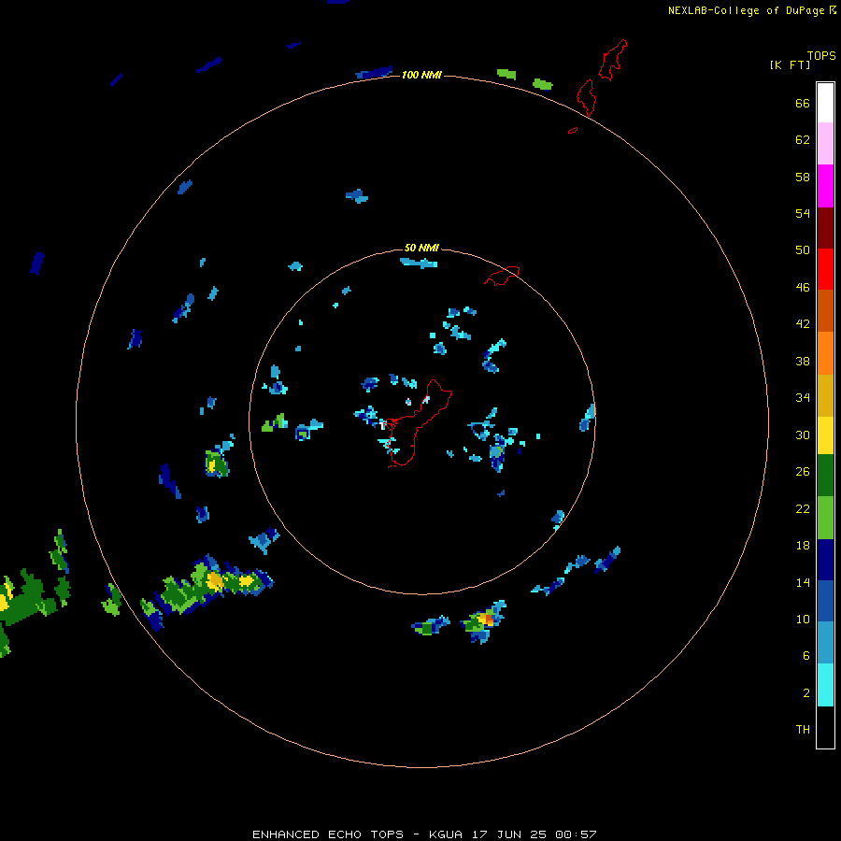Click the light pink legend swatch
The image size is (841, 841).
[x=825, y=143]
